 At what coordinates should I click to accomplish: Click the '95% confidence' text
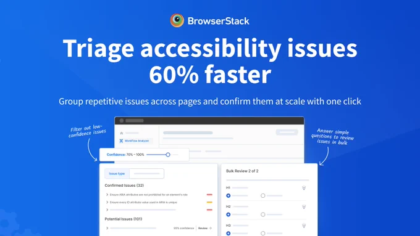click(183, 228)
